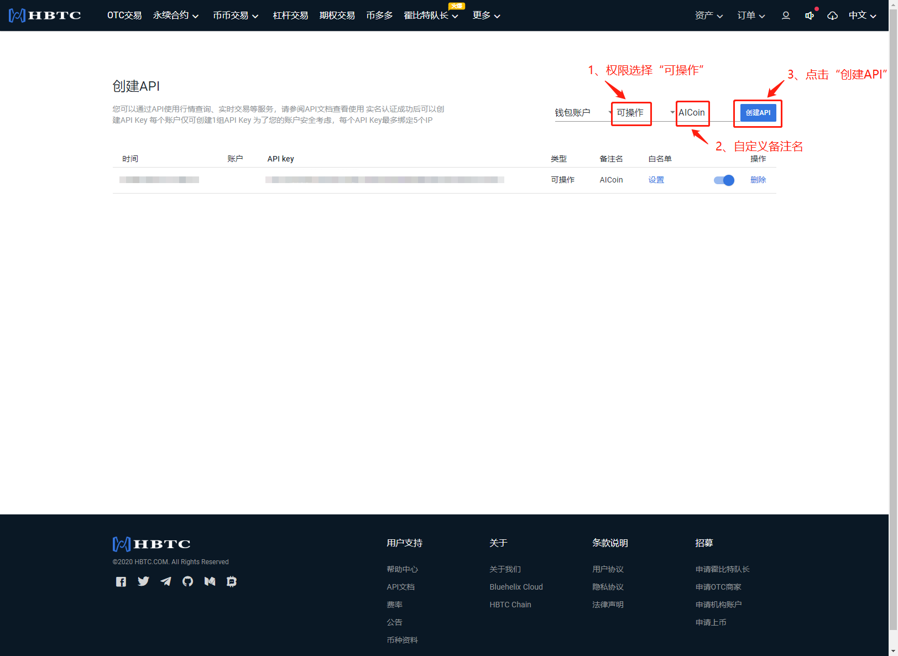Open 隐私协议 footer link
898x656 pixels.
coord(608,587)
